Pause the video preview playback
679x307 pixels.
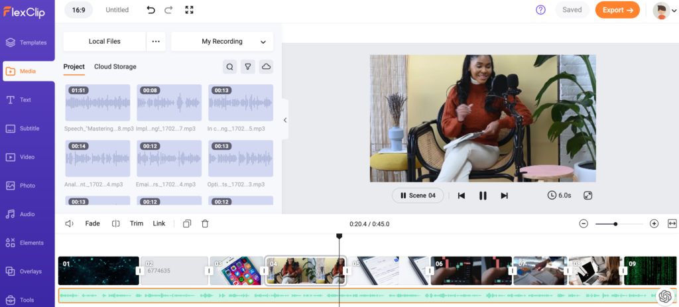(x=483, y=196)
